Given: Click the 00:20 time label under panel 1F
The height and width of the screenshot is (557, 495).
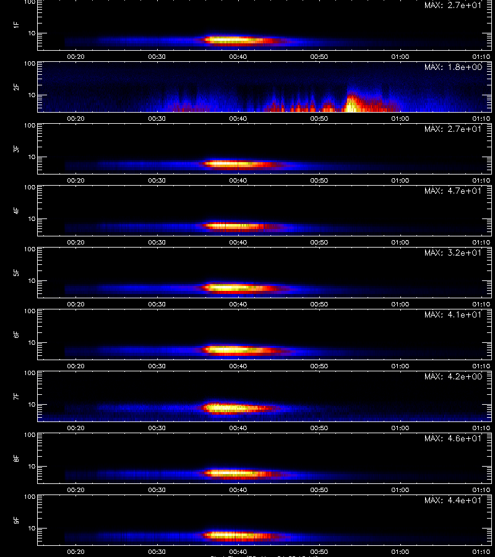Looking at the screenshot, I should coord(75,56).
